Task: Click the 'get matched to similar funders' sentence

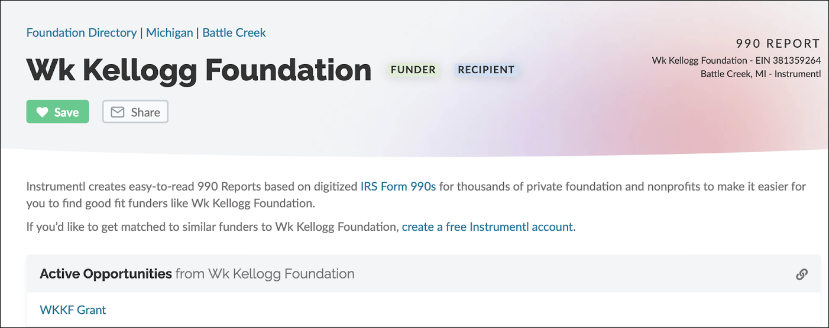Action: point(213,227)
